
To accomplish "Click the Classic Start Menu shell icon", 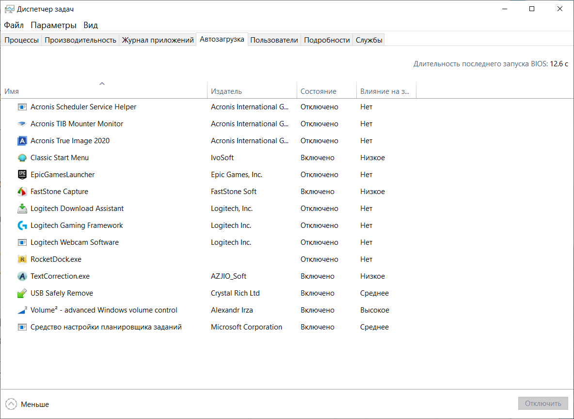I will [22, 158].
